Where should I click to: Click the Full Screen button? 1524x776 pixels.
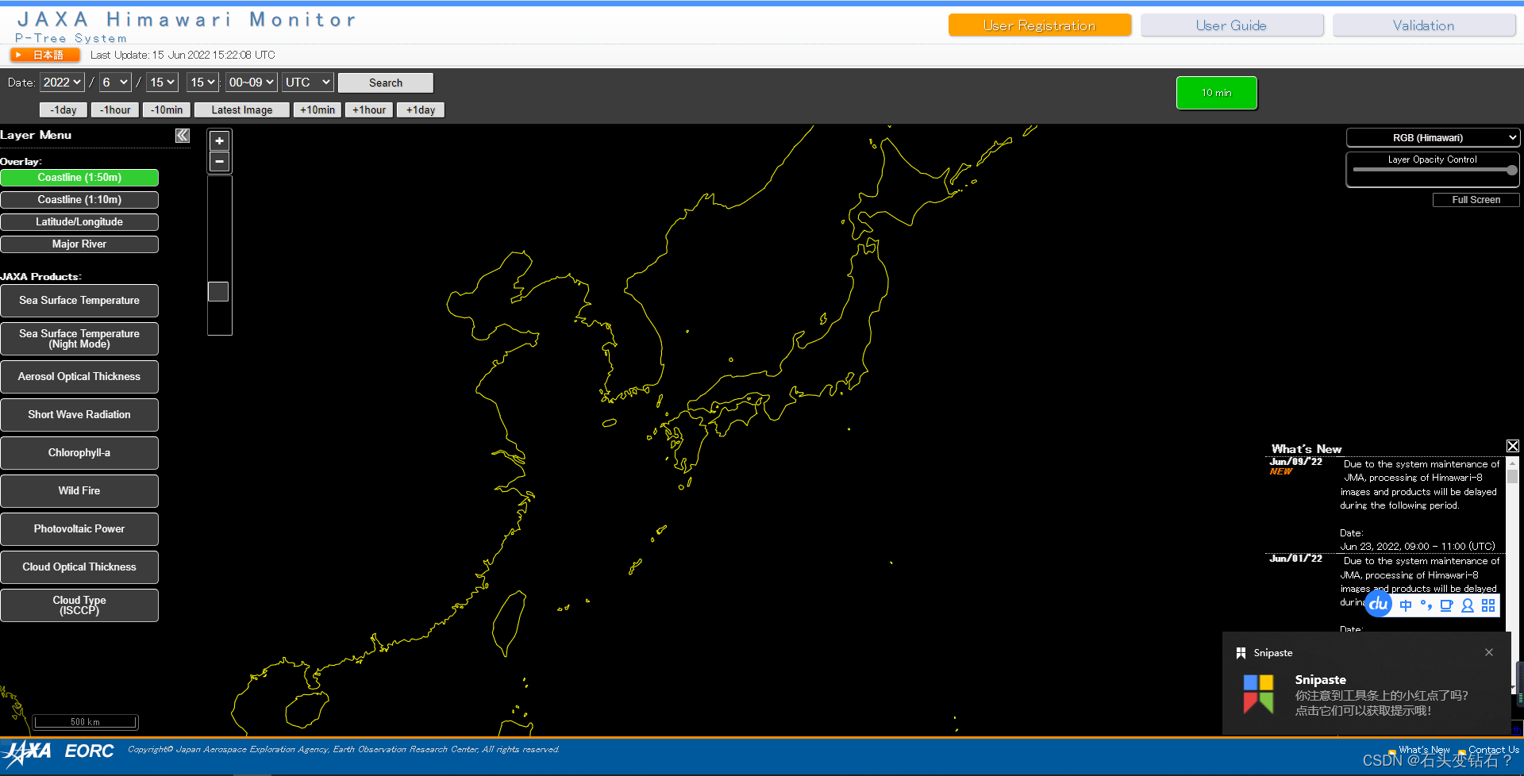click(1476, 200)
